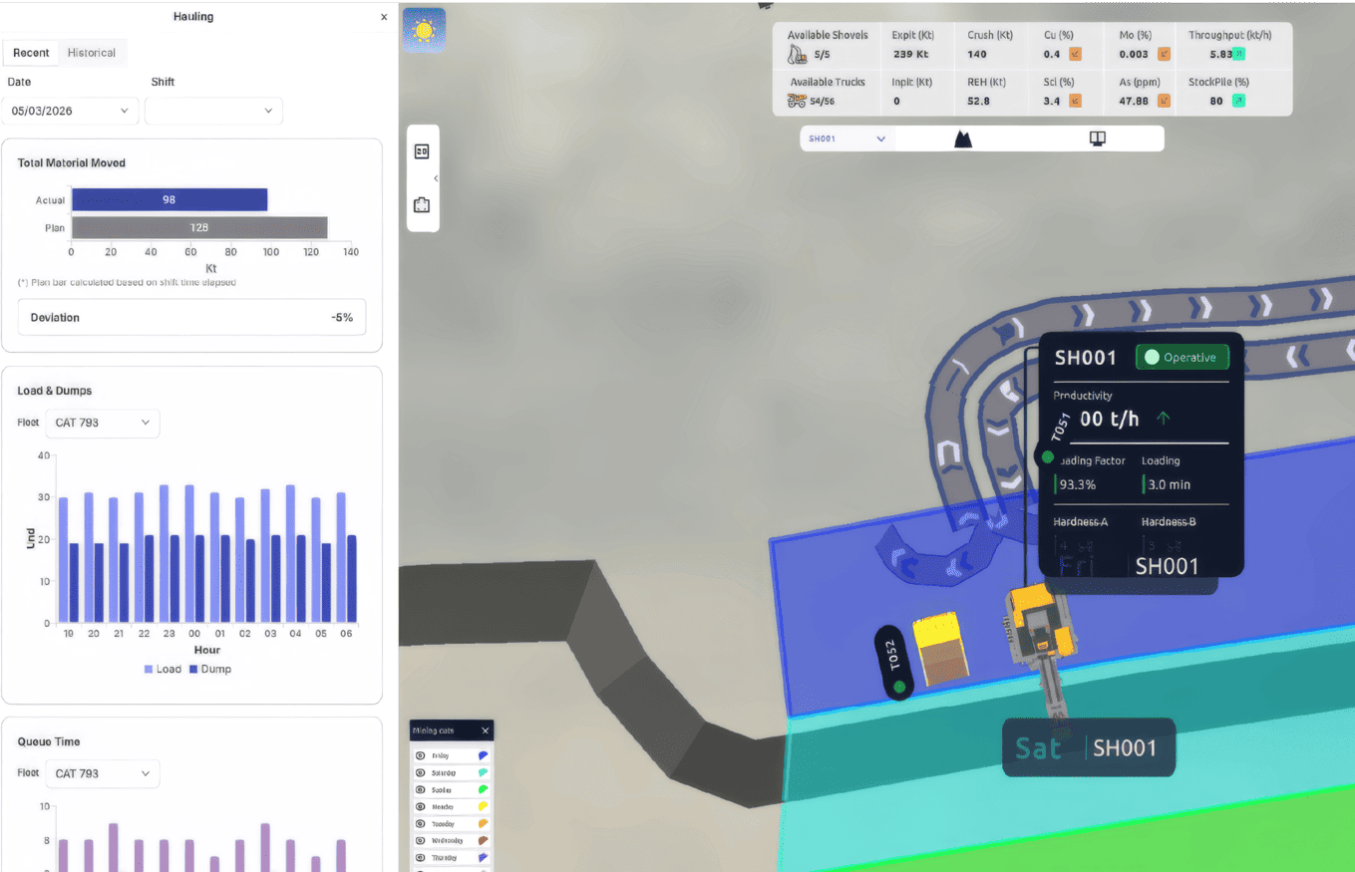The width and height of the screenshot is (1355, 872).
Task: Click the productivity up-arrow in SH001 card
Action: 1163,419
